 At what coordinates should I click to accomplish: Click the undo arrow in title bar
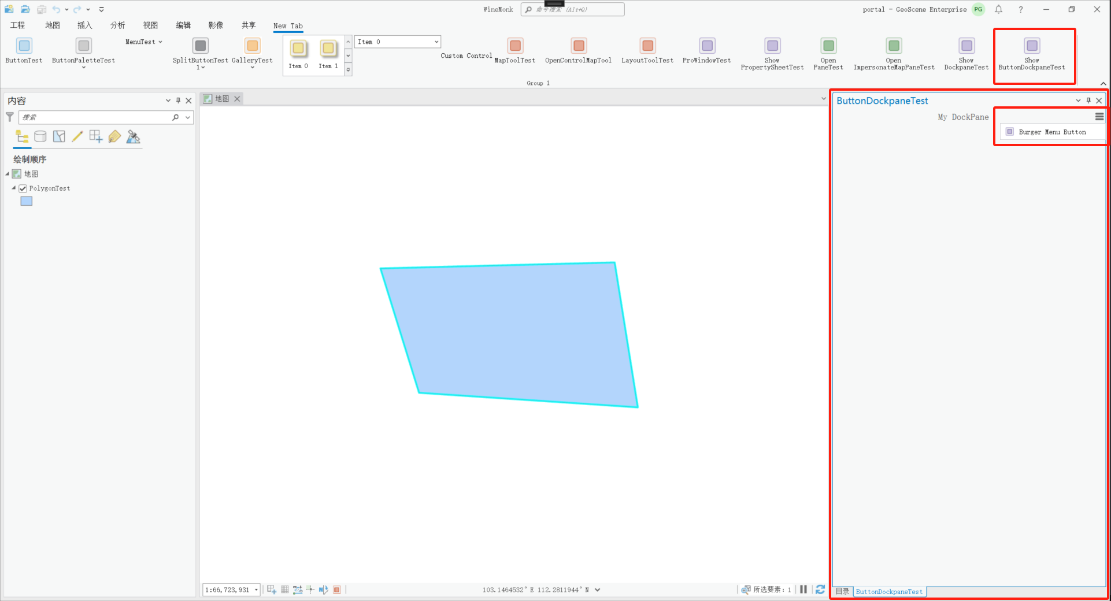[56, 9]
